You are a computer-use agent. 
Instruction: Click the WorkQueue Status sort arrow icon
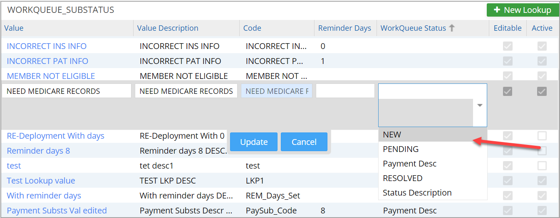[452, 28]
